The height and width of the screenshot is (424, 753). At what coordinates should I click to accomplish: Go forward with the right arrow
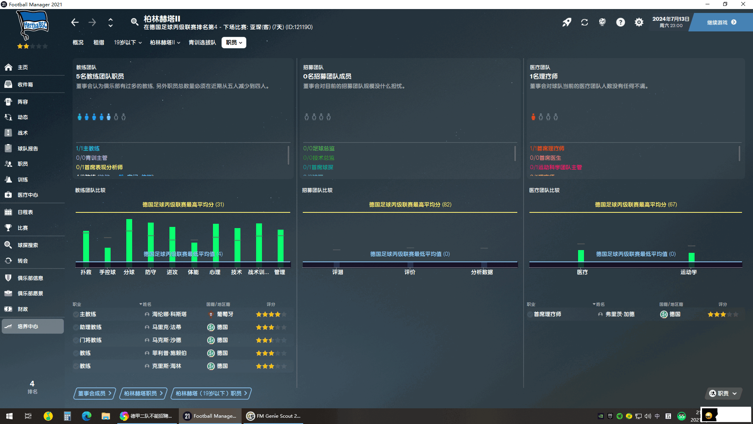(92, 22)
